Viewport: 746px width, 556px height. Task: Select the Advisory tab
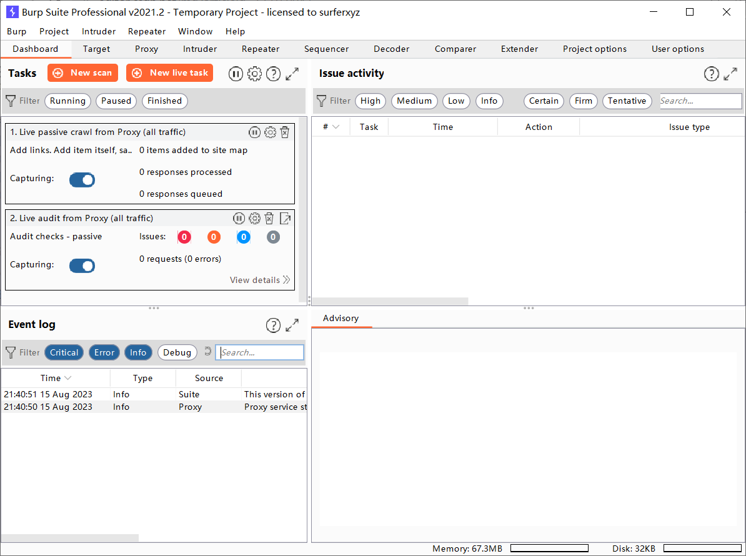pos(341,318)
